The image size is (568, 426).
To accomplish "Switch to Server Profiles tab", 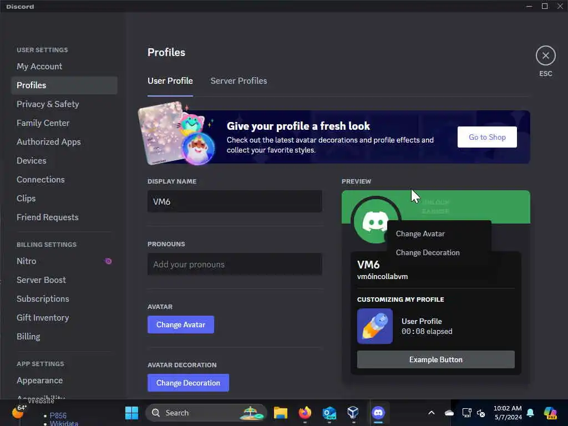I will (x=239, y=81).
